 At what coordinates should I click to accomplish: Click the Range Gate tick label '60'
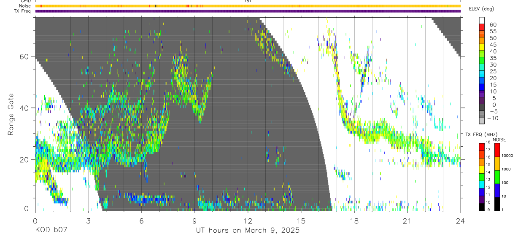(x=25, y=56)
